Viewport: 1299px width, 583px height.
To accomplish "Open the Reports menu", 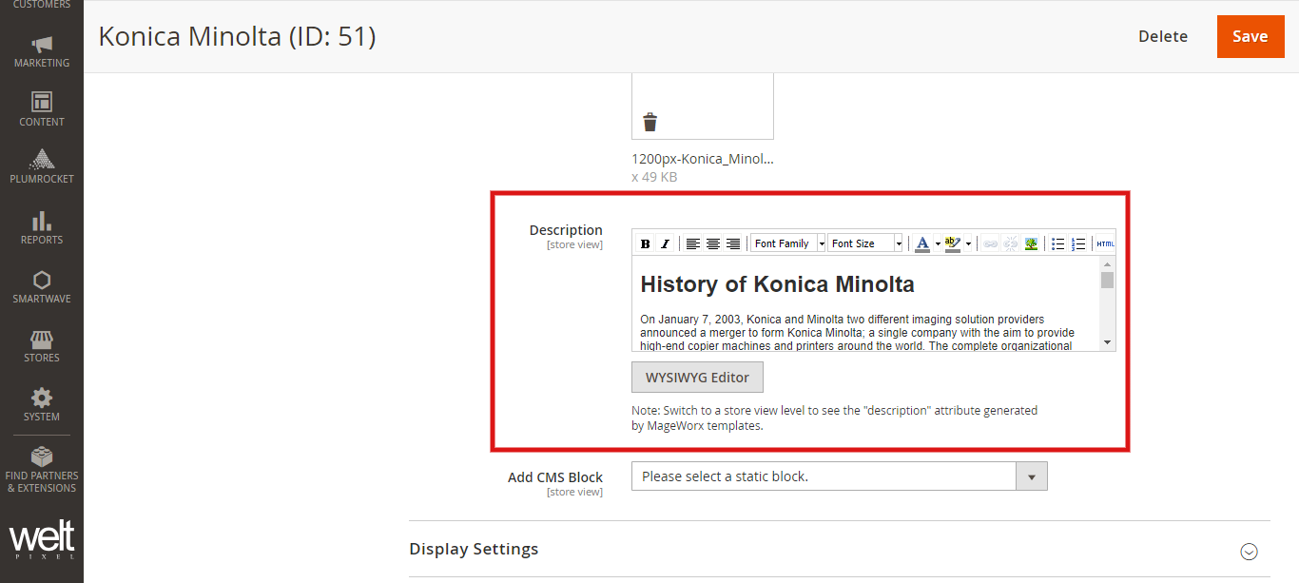I will coord(42,227).
